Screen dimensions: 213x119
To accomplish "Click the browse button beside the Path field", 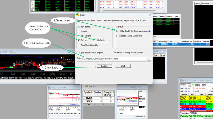I will (149, 59).
